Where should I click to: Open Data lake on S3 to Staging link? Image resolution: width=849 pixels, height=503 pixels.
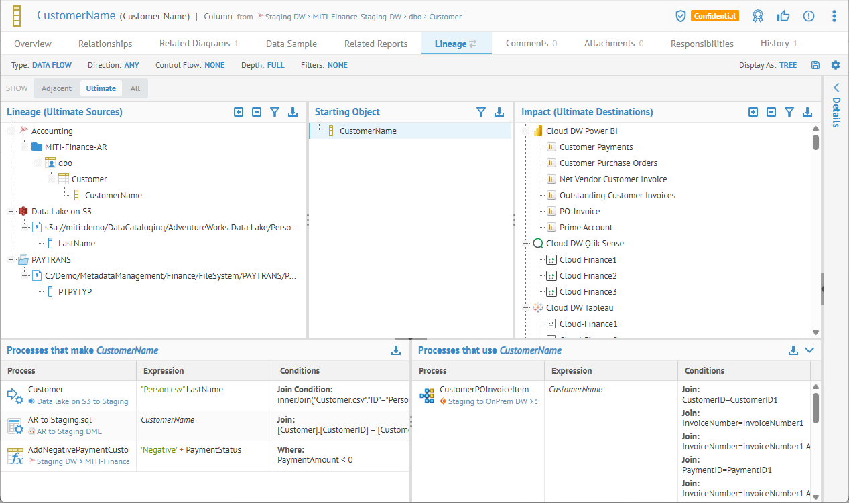(x=82, y=401)
